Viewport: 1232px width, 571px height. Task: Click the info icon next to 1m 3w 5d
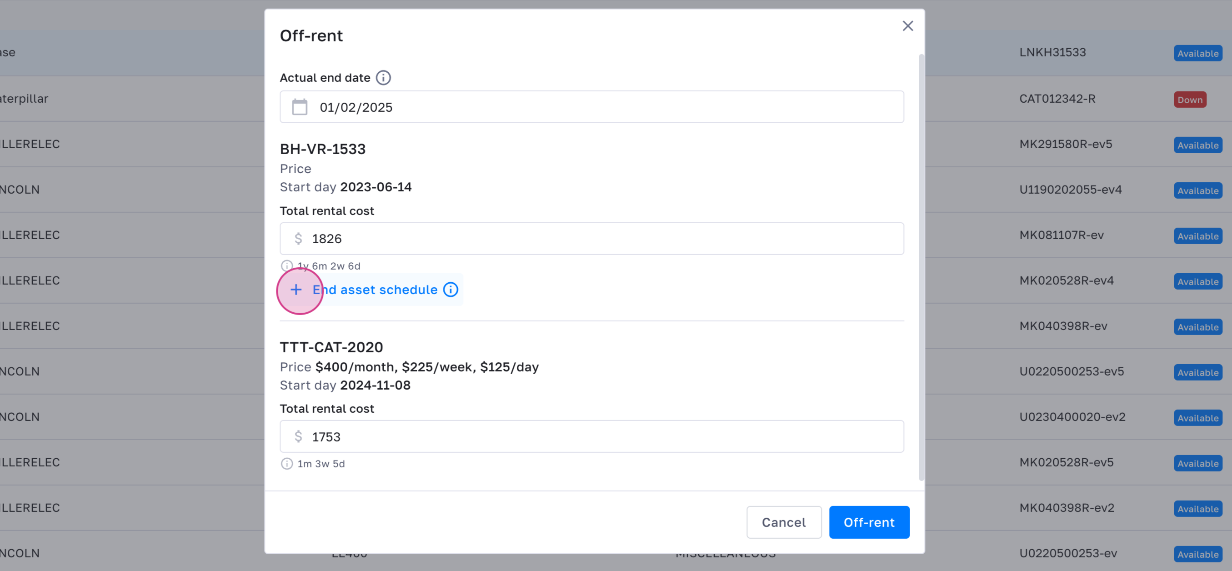pos(286,463)
